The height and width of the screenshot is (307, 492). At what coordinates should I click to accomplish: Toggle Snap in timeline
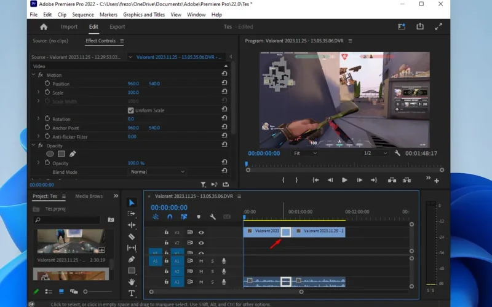pos(170,217)
